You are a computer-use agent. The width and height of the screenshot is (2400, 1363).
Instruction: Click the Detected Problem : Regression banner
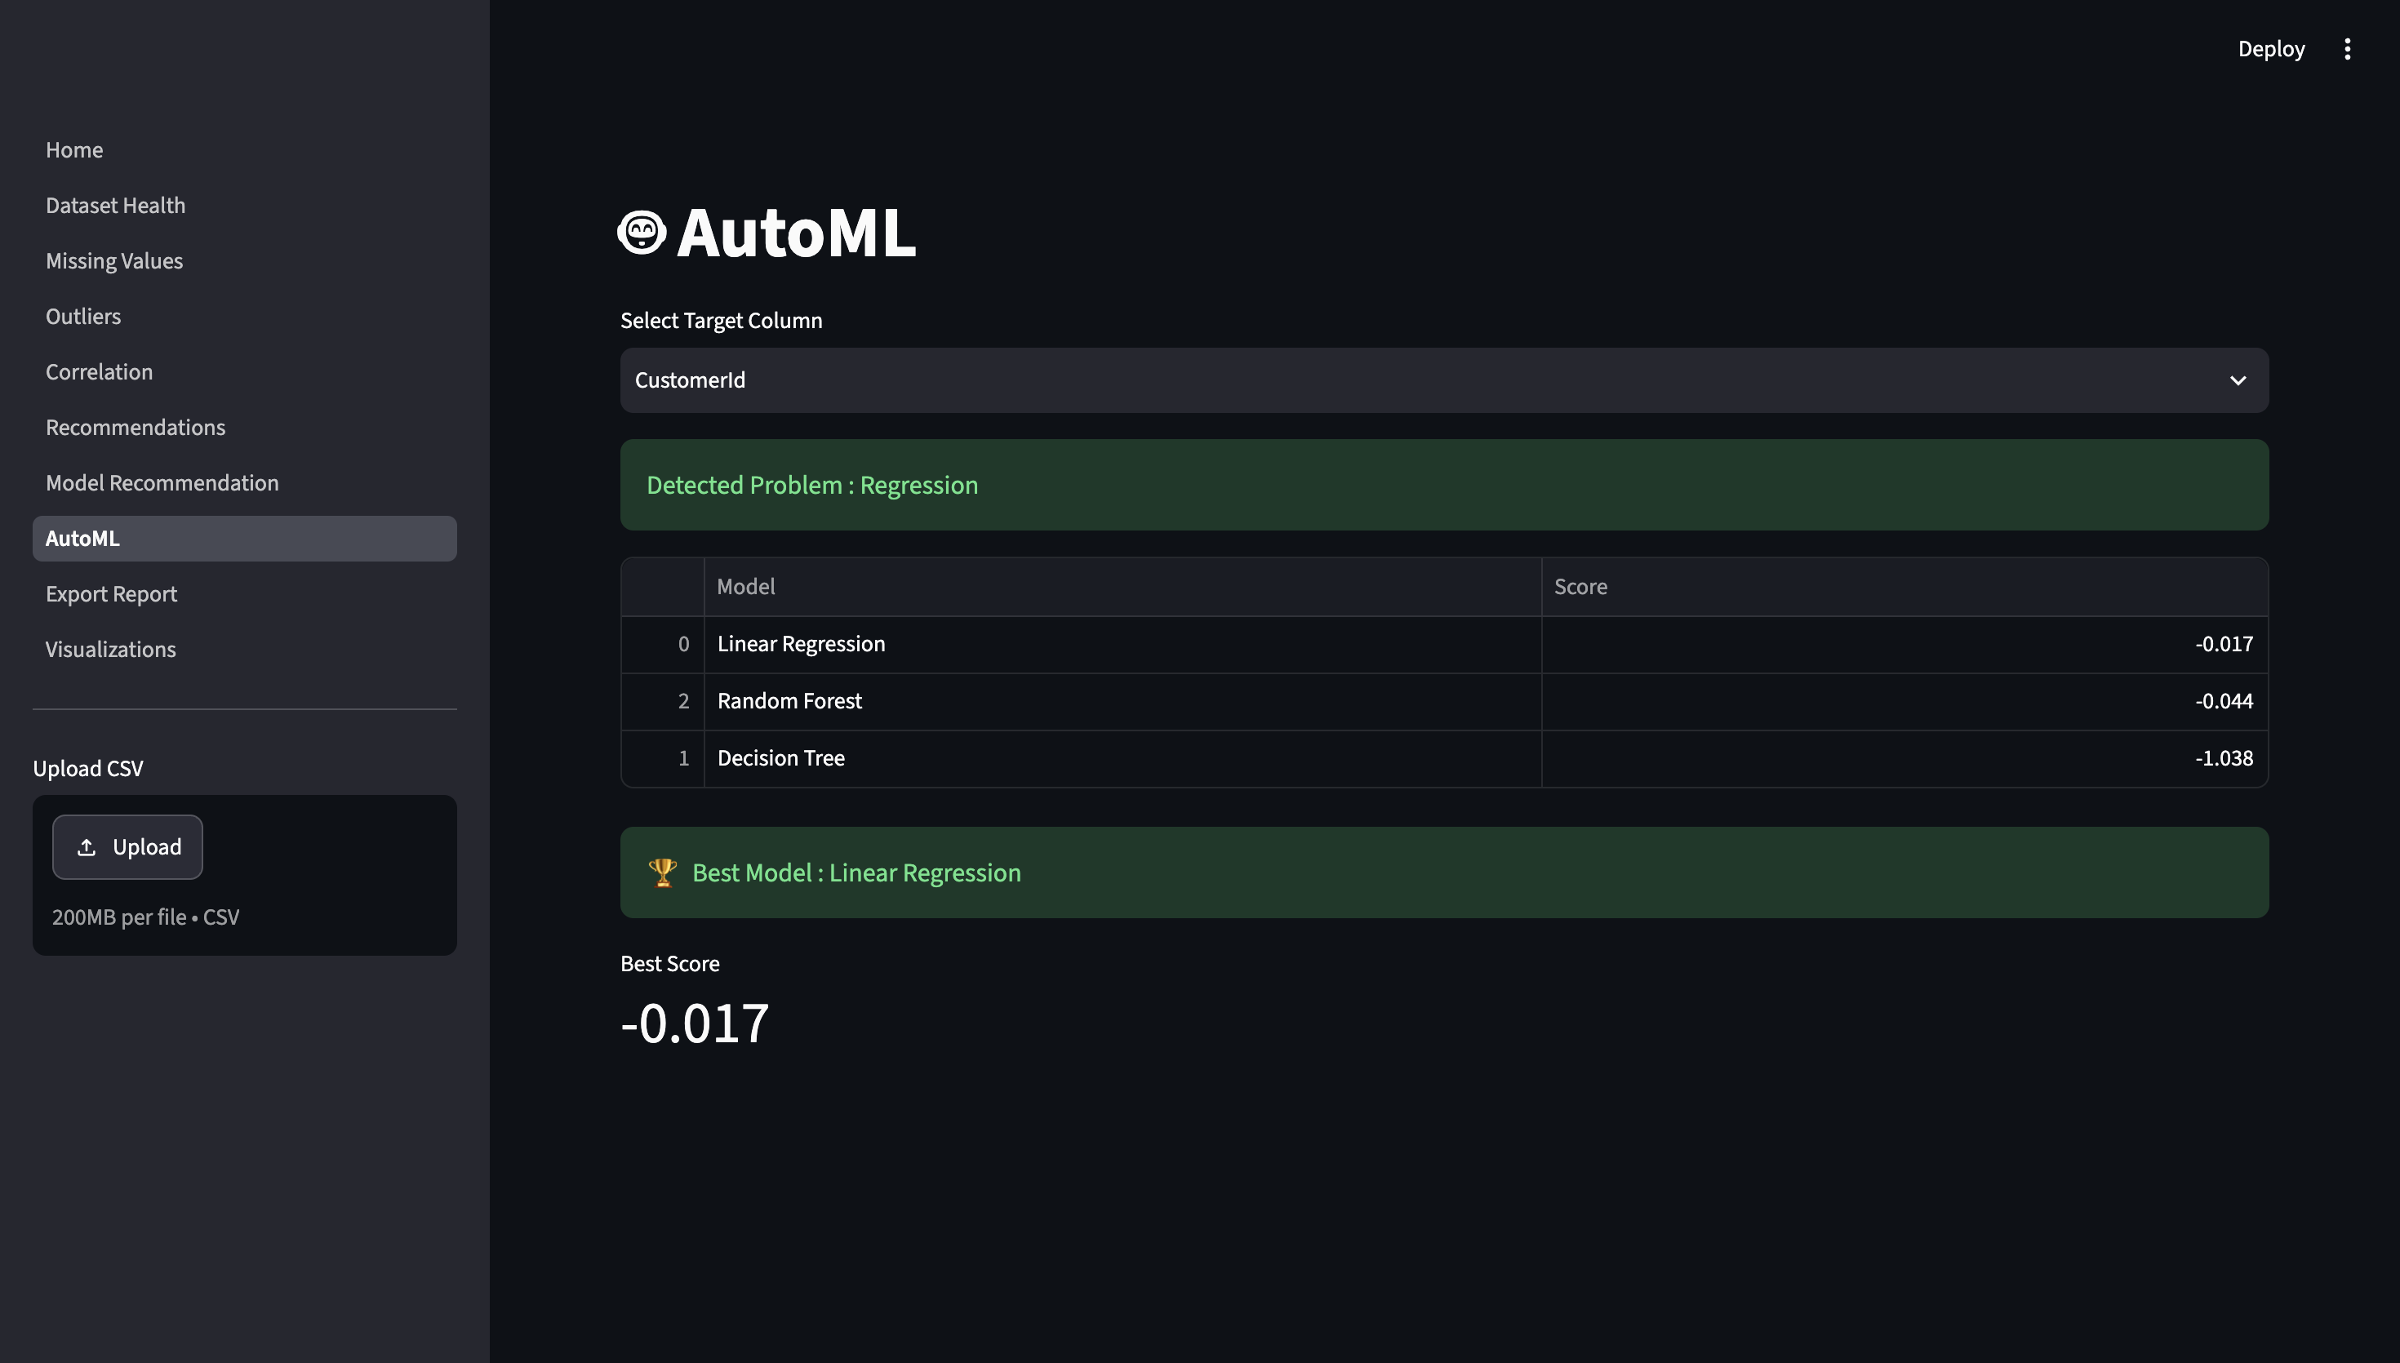point(1444,485)
